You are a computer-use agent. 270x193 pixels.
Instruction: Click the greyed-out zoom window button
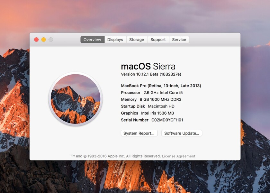coord(51,40)
